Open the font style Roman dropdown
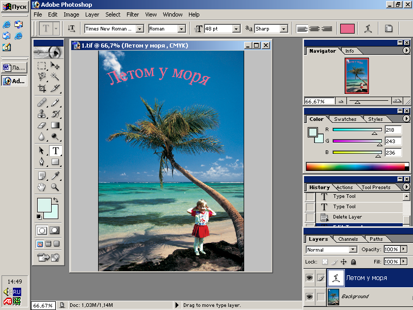The height and width of the screenshot is (310, 413). coord(182,29)
